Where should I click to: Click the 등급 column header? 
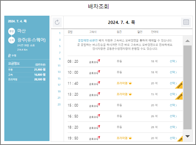click(x=119, y=32)
